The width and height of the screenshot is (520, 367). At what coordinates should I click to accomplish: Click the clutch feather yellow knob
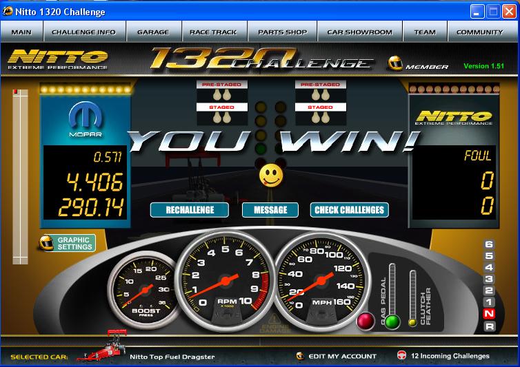click(x=412, y=322)
